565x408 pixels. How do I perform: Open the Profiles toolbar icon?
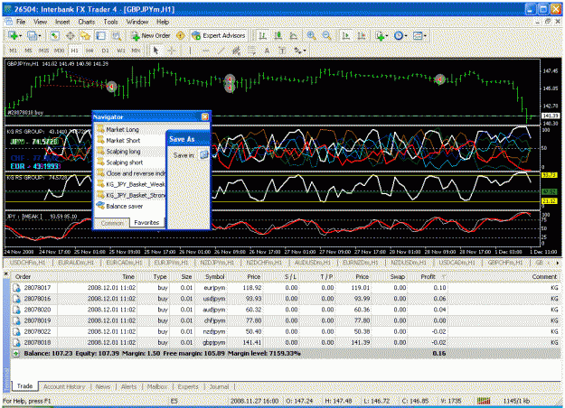(x=32, y=35)
